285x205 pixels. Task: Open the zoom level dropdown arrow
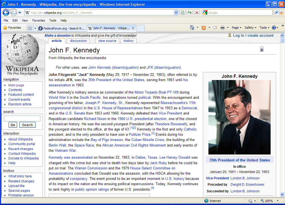278,201
